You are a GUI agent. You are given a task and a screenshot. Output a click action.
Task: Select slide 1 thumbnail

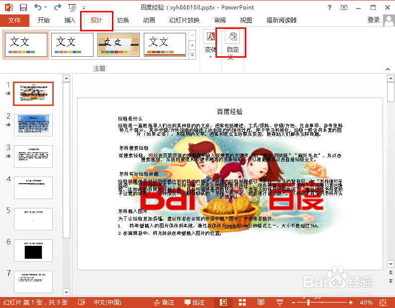click(33, 94)
